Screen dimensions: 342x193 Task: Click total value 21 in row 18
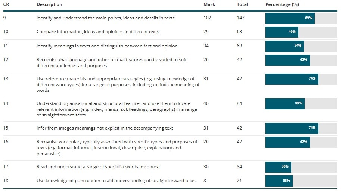[239, 181]
